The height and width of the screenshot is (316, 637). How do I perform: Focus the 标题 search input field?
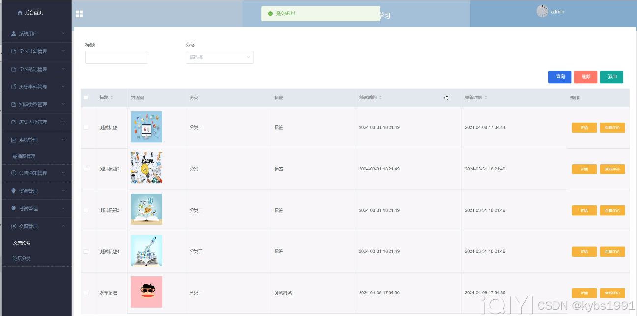117,57
